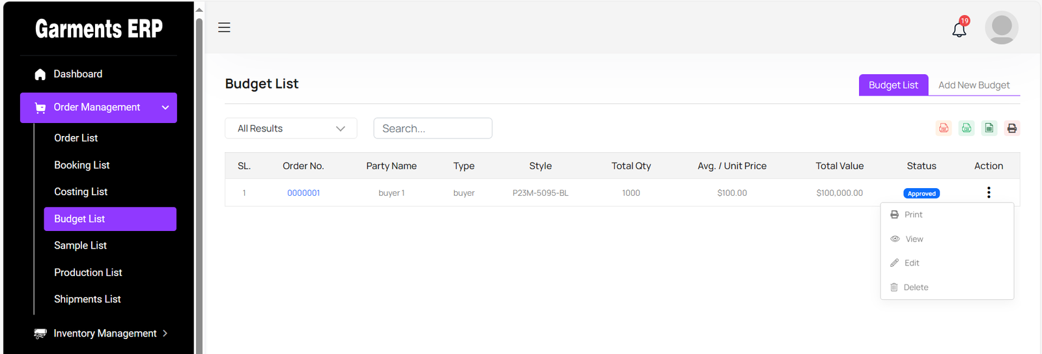Choose Delete in the action menu

tap(916, 287)
